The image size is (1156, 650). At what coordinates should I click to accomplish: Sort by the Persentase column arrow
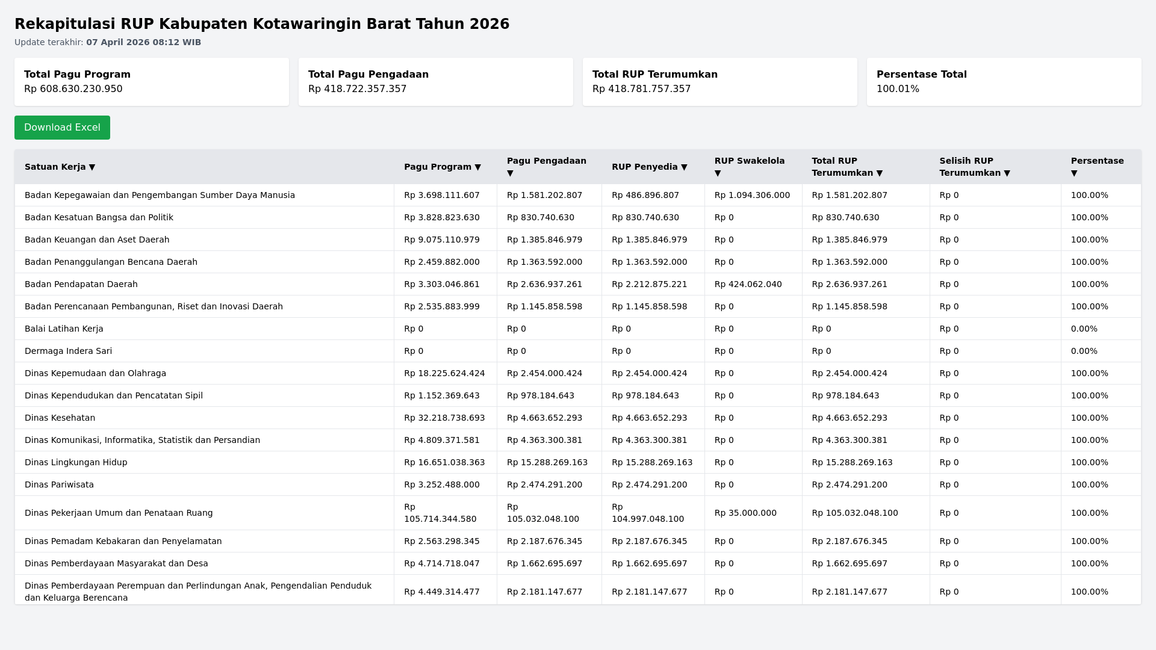pos(1074,173)
